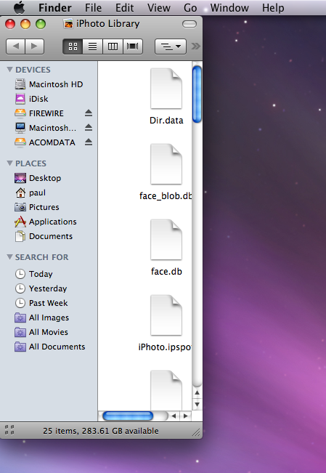Click the window resize corner grip
Viewport: 326px width, 473px height.
pyautogui.click(x=196, y=432)
